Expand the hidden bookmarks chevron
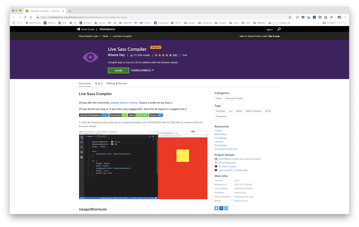Image resolution: width=359 pixels, height=227 pixels. tap(318, 23)
